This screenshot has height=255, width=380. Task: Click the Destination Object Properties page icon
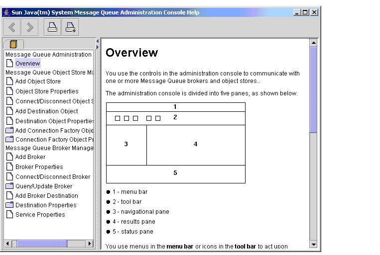9,121
